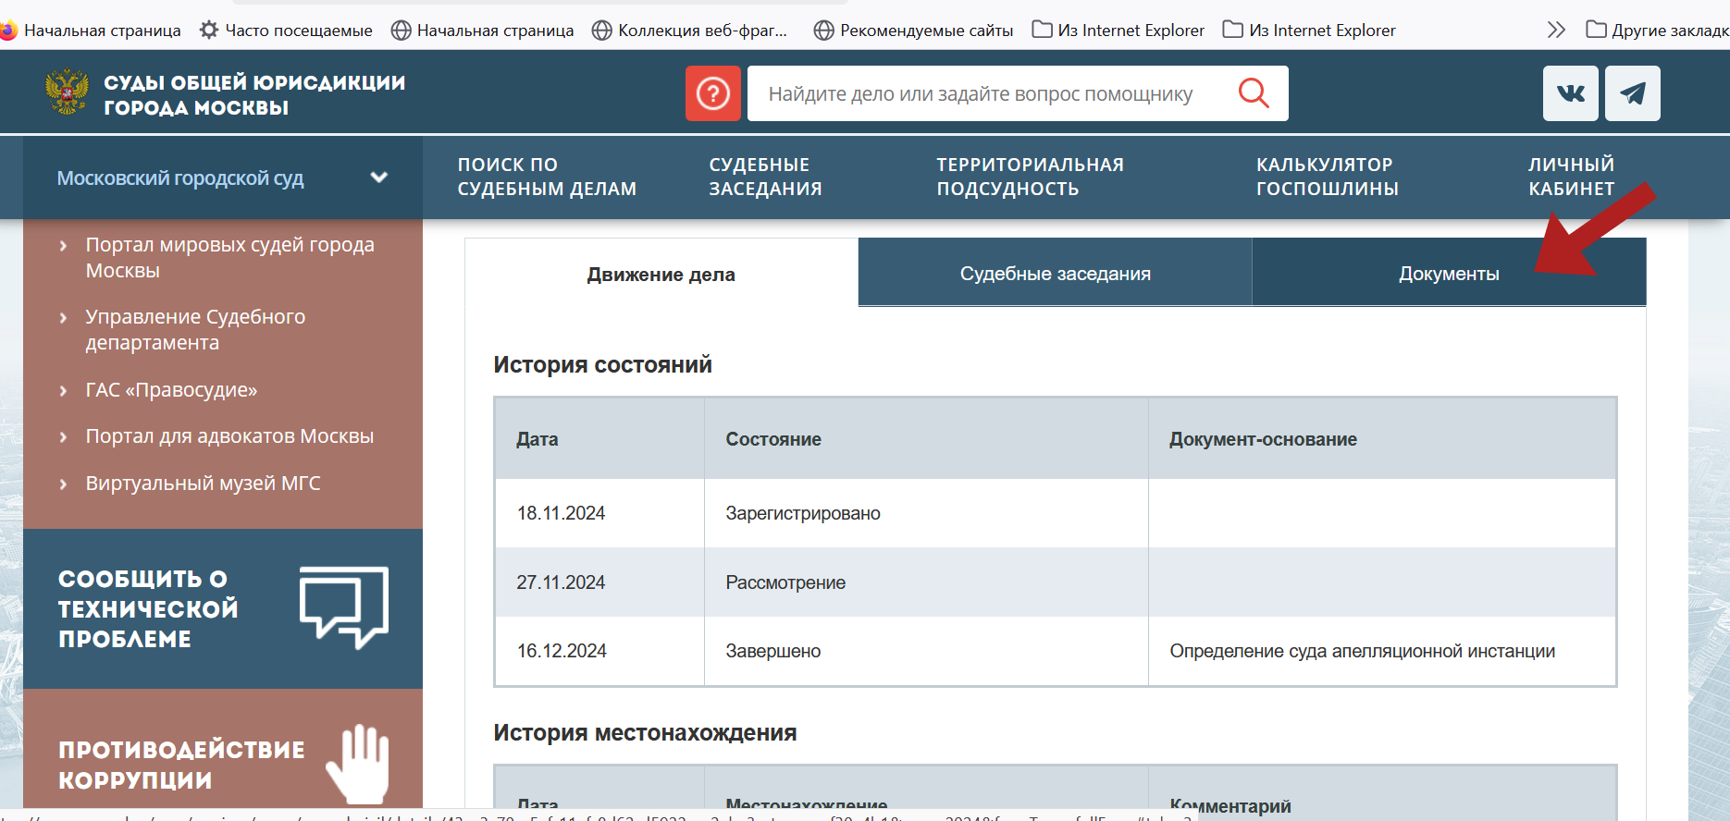Open 'Личный кабинет' menu item
Image resolution: width=1730 pixels, height=821 pixels.
coord(1571,177)
